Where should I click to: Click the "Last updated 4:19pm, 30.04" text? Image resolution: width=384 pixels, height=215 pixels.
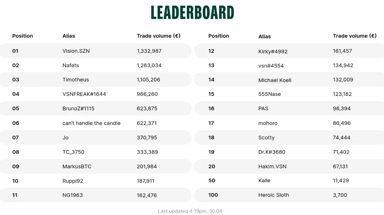tap(190, 211)
